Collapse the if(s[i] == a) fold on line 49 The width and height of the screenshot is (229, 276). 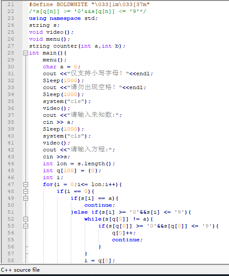(25, 199)
